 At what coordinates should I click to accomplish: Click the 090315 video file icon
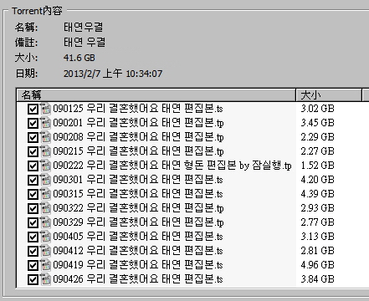tap(45, 194)
